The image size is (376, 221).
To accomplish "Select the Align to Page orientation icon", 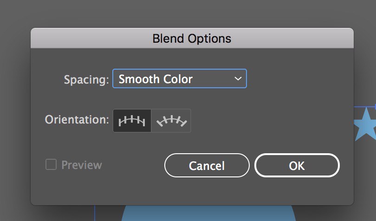I will (132, 121).
